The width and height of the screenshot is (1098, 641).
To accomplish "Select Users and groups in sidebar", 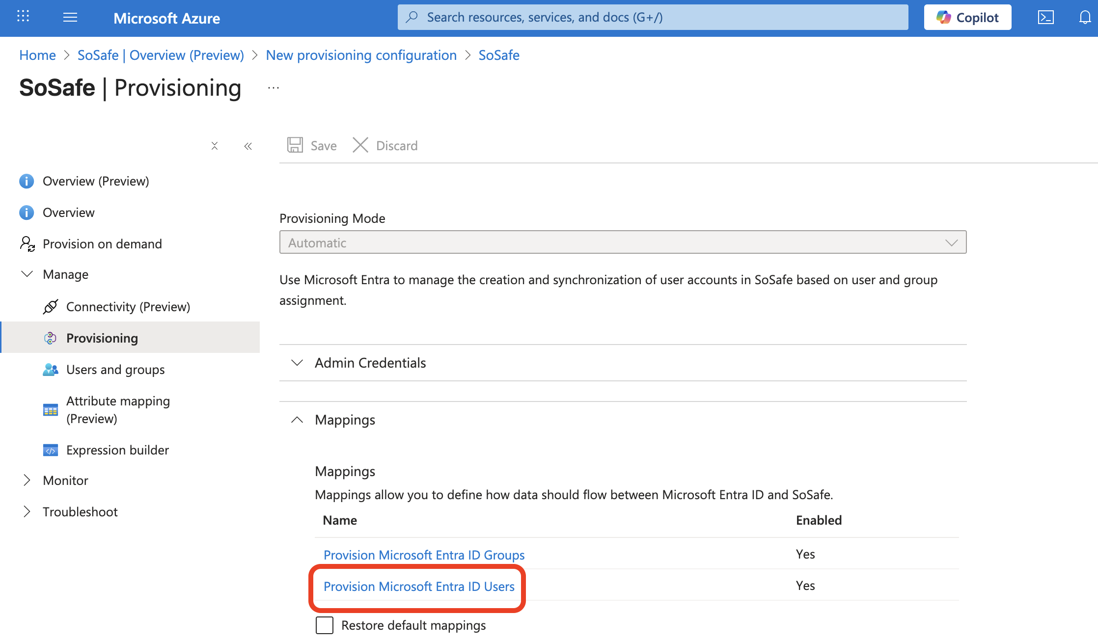I will pyautogui.click(x=115, y=370).
